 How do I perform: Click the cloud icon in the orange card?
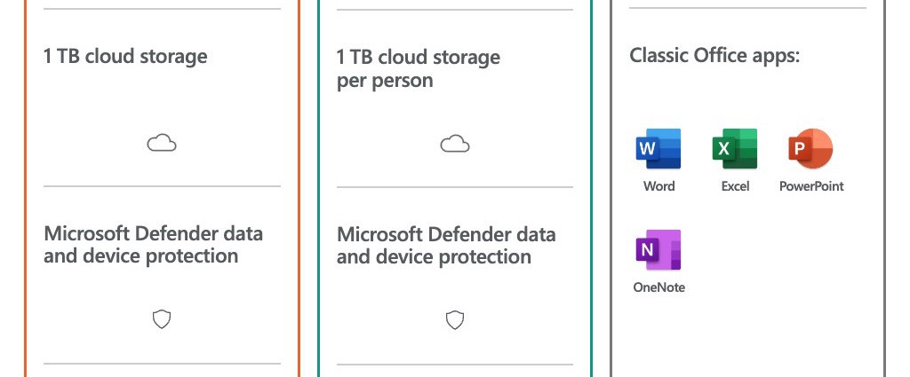162,143
